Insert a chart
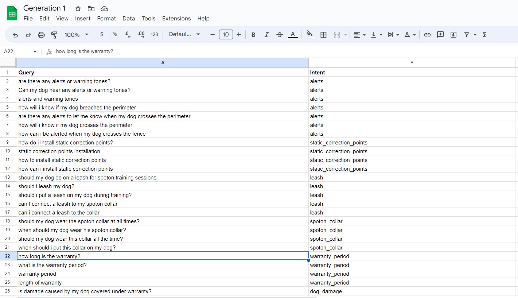Screen dimensions: 518x298 coord(453,34)
